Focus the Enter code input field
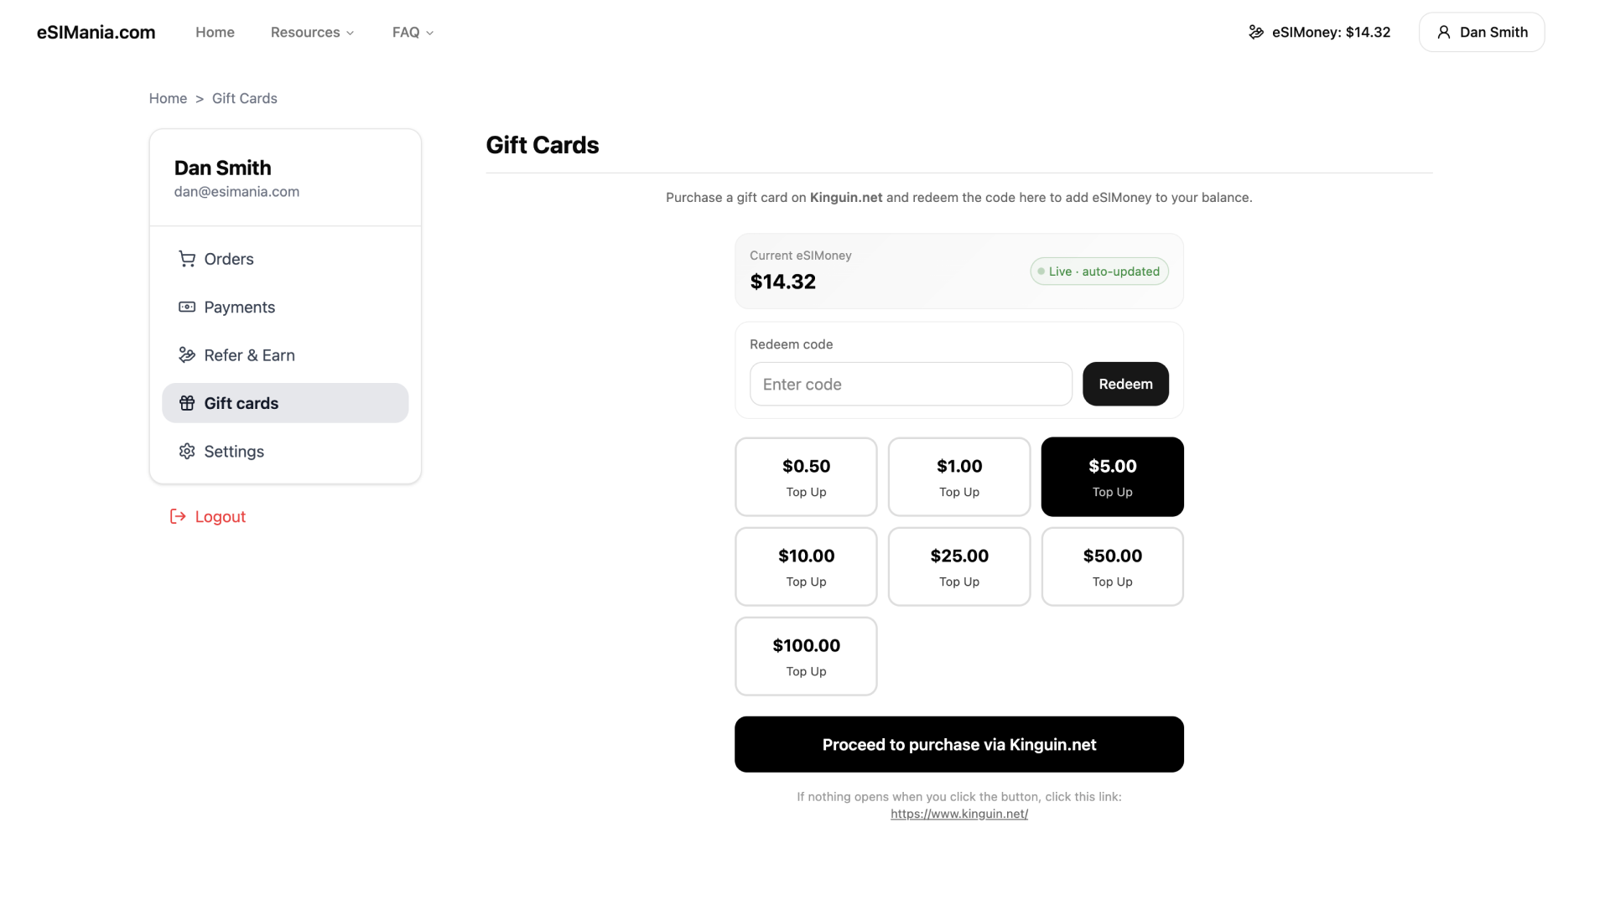Viewport: 1610px width, 905px height. tap(910, 384)
